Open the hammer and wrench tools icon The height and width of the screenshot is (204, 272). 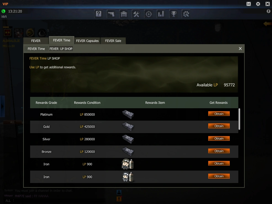[x=136, y=14]
